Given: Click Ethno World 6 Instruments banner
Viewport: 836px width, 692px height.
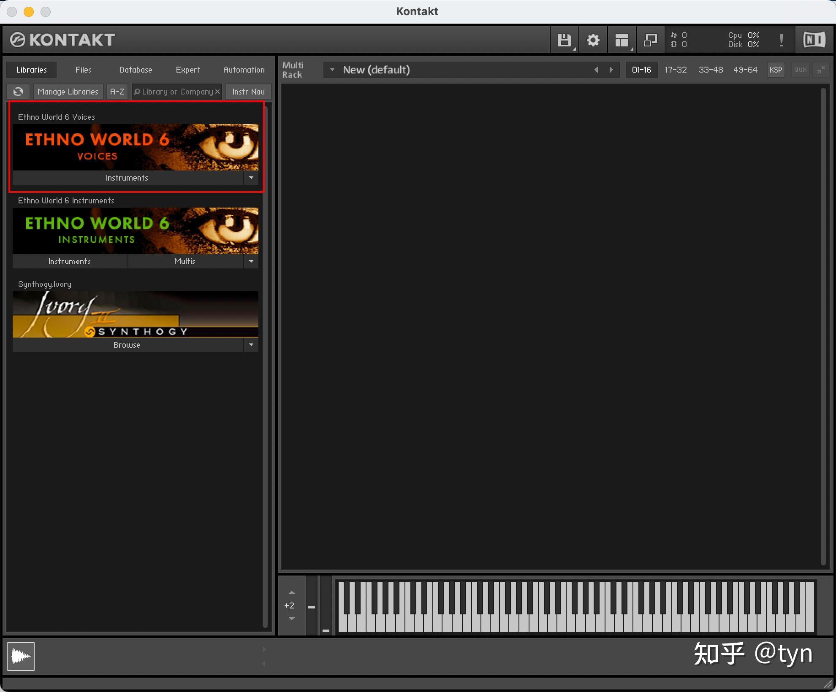Looking at the screenshot, I should click(136, 231).
